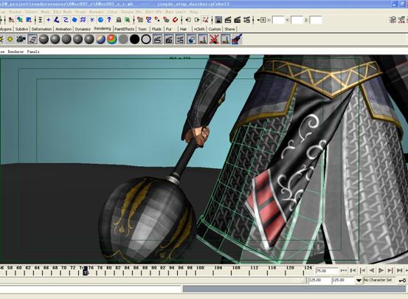408x299 pixels.
Task: Step back one frame
Action: 353,271
